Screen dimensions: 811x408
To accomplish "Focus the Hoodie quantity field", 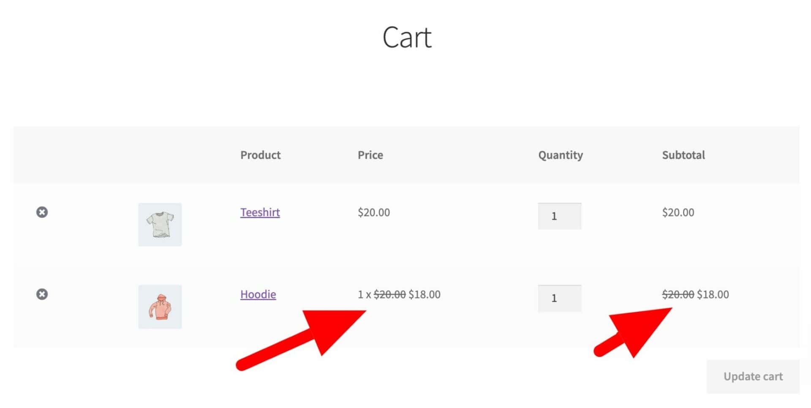I will click(x=559, y=298).
